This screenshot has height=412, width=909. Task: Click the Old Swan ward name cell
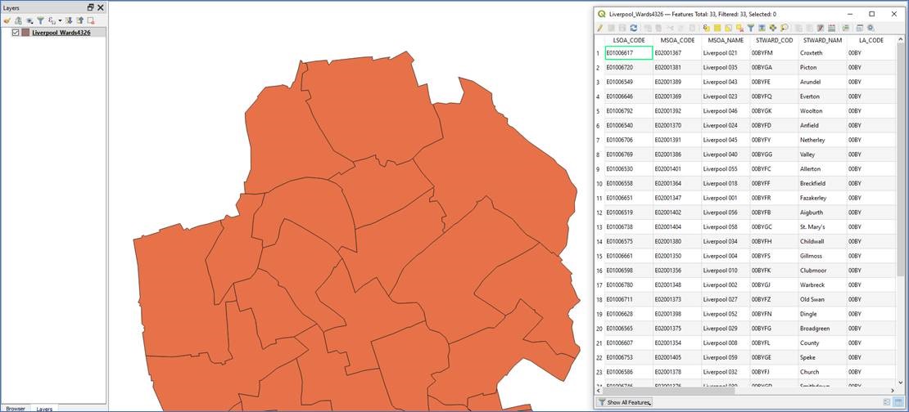pos(823,299)
